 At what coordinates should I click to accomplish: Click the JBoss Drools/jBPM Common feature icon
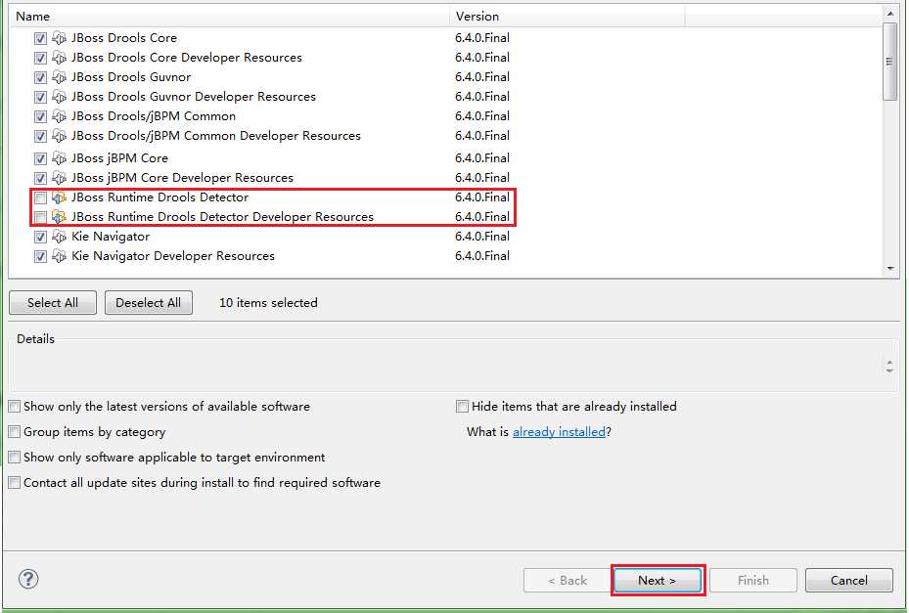pyautogui.click(x=59, y=116)
